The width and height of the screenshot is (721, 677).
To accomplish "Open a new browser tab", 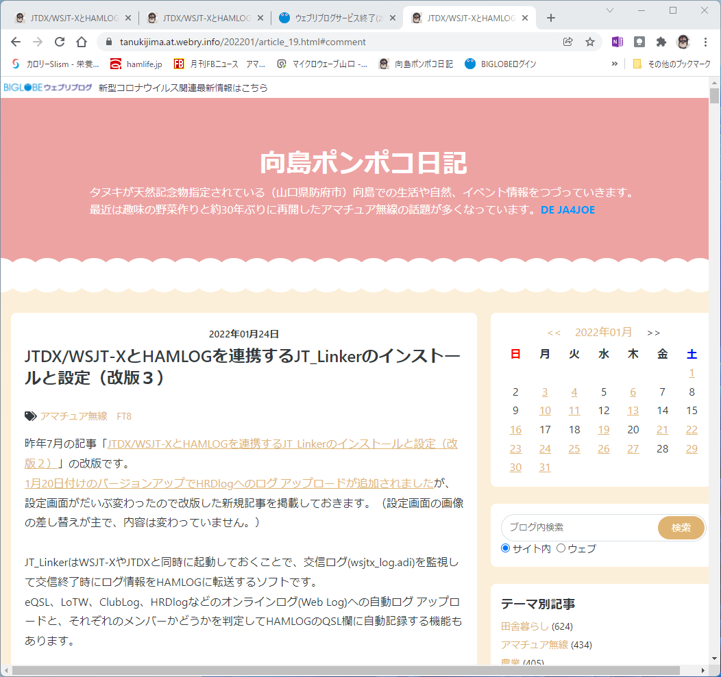I will 551,18.
